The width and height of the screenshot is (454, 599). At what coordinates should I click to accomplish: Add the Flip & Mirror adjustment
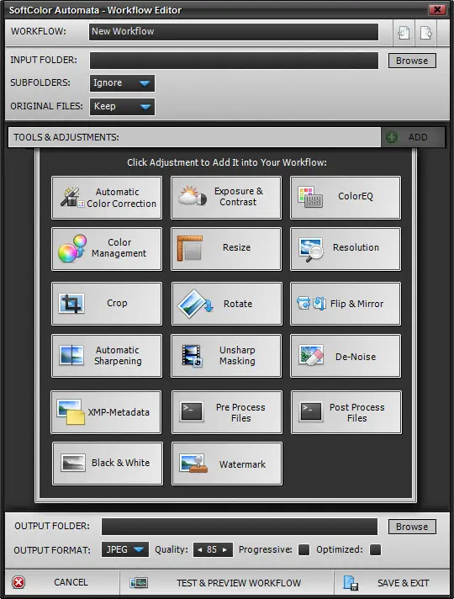pos(346,304)
